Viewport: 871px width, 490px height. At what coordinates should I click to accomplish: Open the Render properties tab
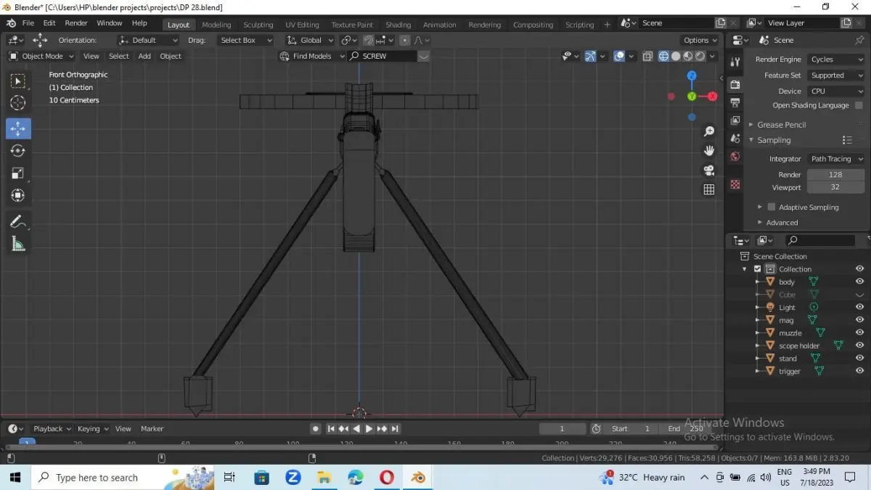tap(735, 85)
